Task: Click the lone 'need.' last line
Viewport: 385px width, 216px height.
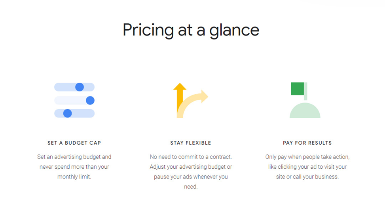Action: pos(191,187)
